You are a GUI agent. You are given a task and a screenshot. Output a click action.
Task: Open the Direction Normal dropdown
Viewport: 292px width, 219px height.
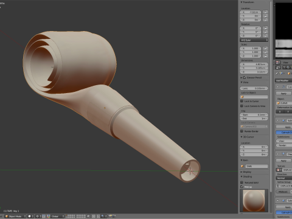coord(284,178)
